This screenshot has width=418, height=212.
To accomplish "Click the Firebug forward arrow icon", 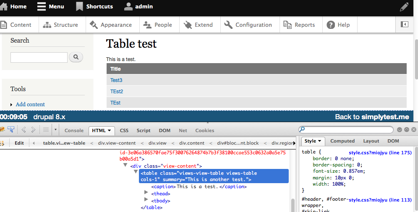I will coord(33,130).
